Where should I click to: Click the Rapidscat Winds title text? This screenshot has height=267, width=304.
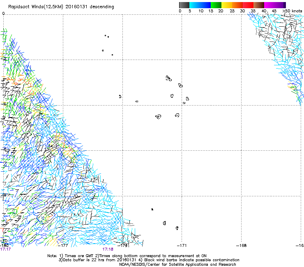tap(61, 7)
